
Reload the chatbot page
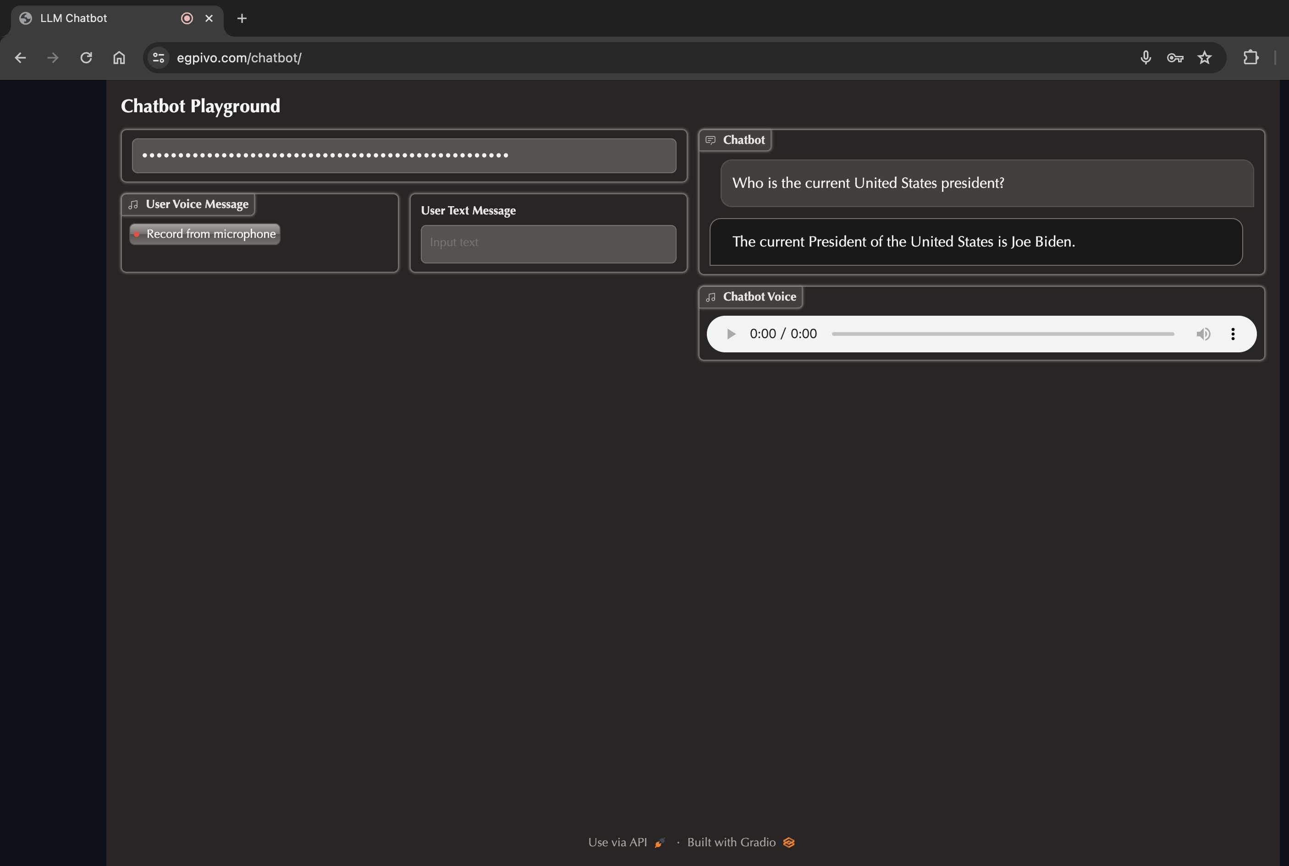tap(86, 57)
